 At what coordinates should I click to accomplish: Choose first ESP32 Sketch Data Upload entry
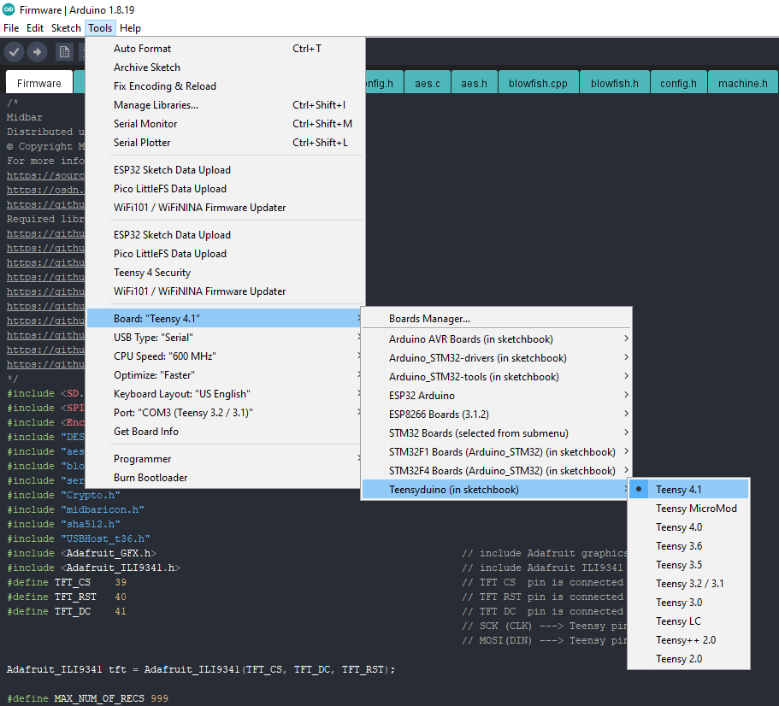tap(225, 170)
